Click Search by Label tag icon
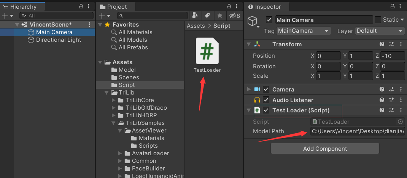The width and height of the screenshot is (407, 178). click(207, 16)
